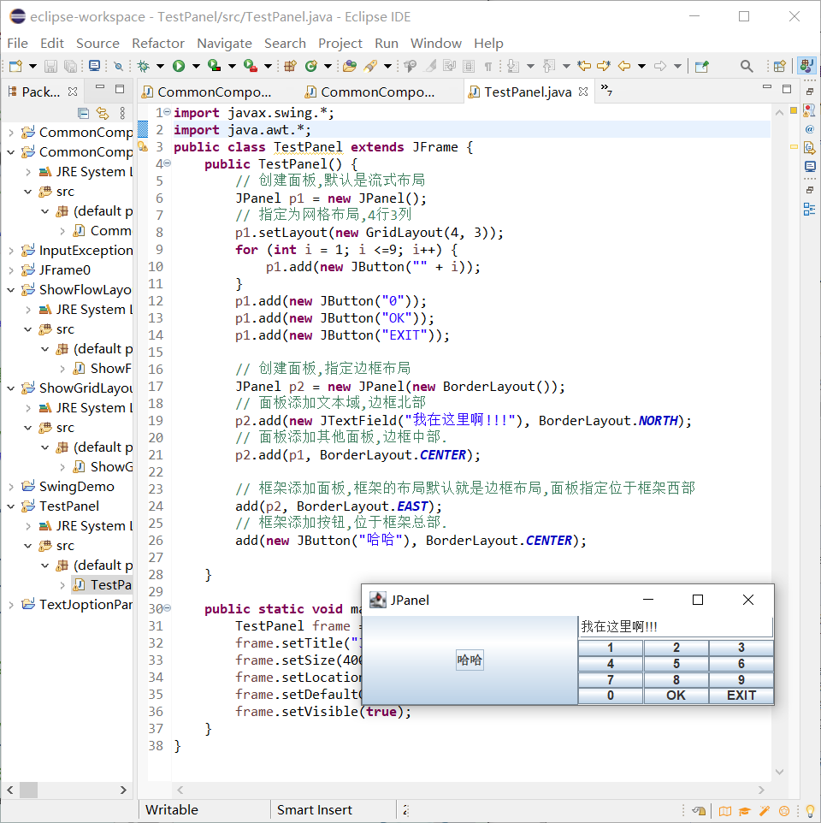This screenshot has height=823, width=821.
Task: Switch to the TestPanel.java editor tab
Action: (x=527, y=92)
